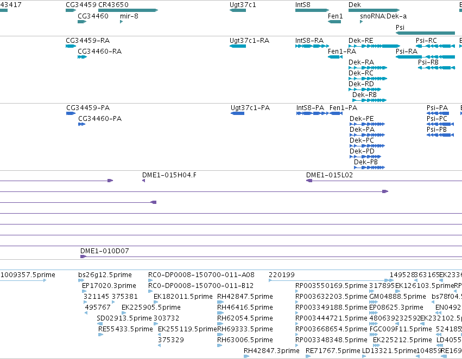Open the Dek-RC transcript label

361,73
